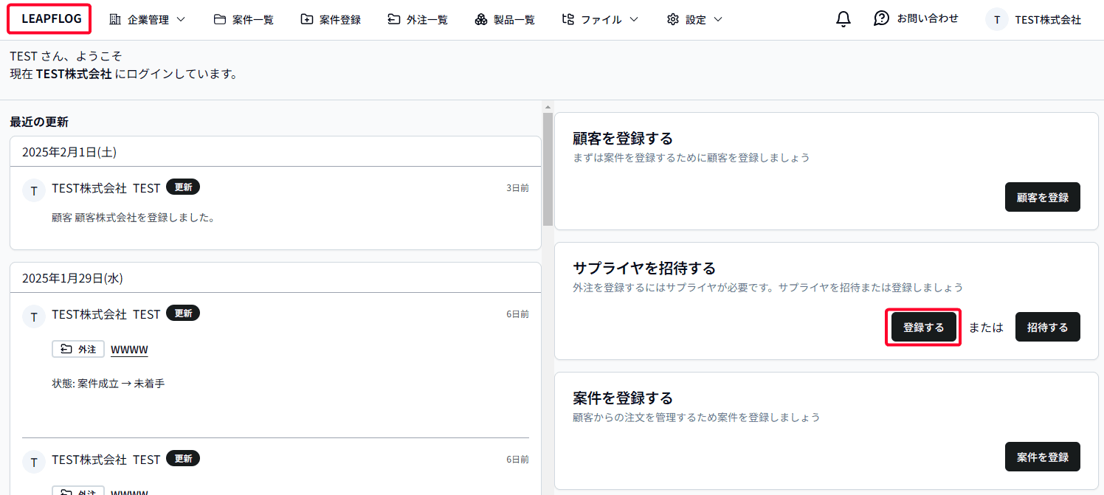Open the 設定 dropdown chevron
This screenshot has width=1104, height=495.
pyautogui.click(x=715, y=20)
